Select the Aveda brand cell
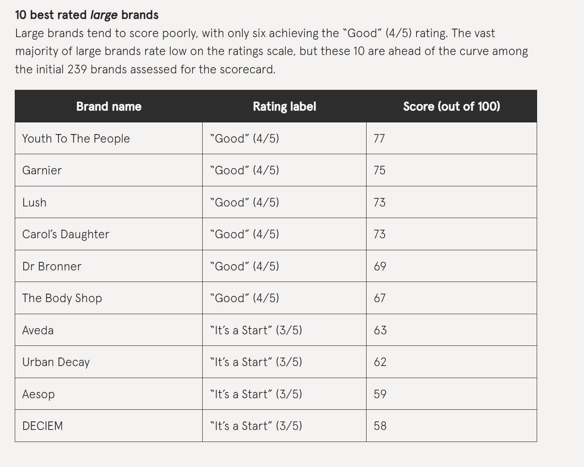The image size is (584, 467). click(x=108, y=330)
